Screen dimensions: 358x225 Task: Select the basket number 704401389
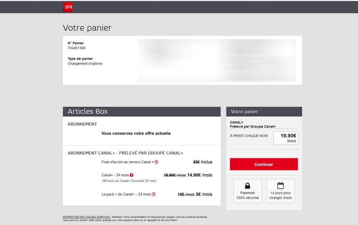click(x=76, y=48)
